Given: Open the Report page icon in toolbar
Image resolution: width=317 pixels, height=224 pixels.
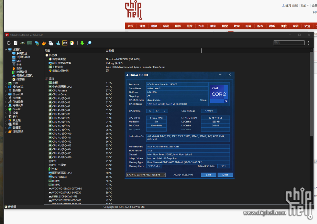Looking at the screenshot, I should [x=16, y=43].
